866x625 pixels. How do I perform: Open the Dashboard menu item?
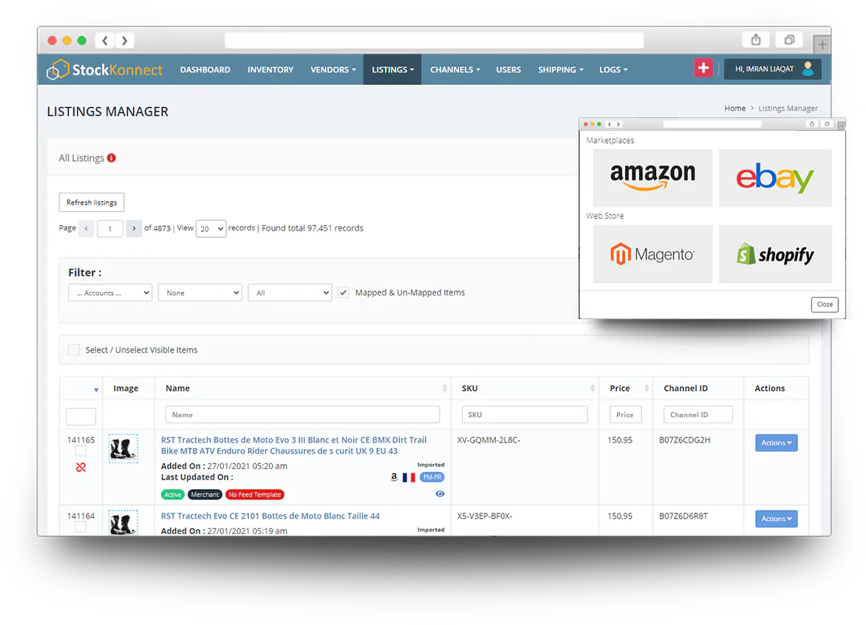(x=205, y=69)
